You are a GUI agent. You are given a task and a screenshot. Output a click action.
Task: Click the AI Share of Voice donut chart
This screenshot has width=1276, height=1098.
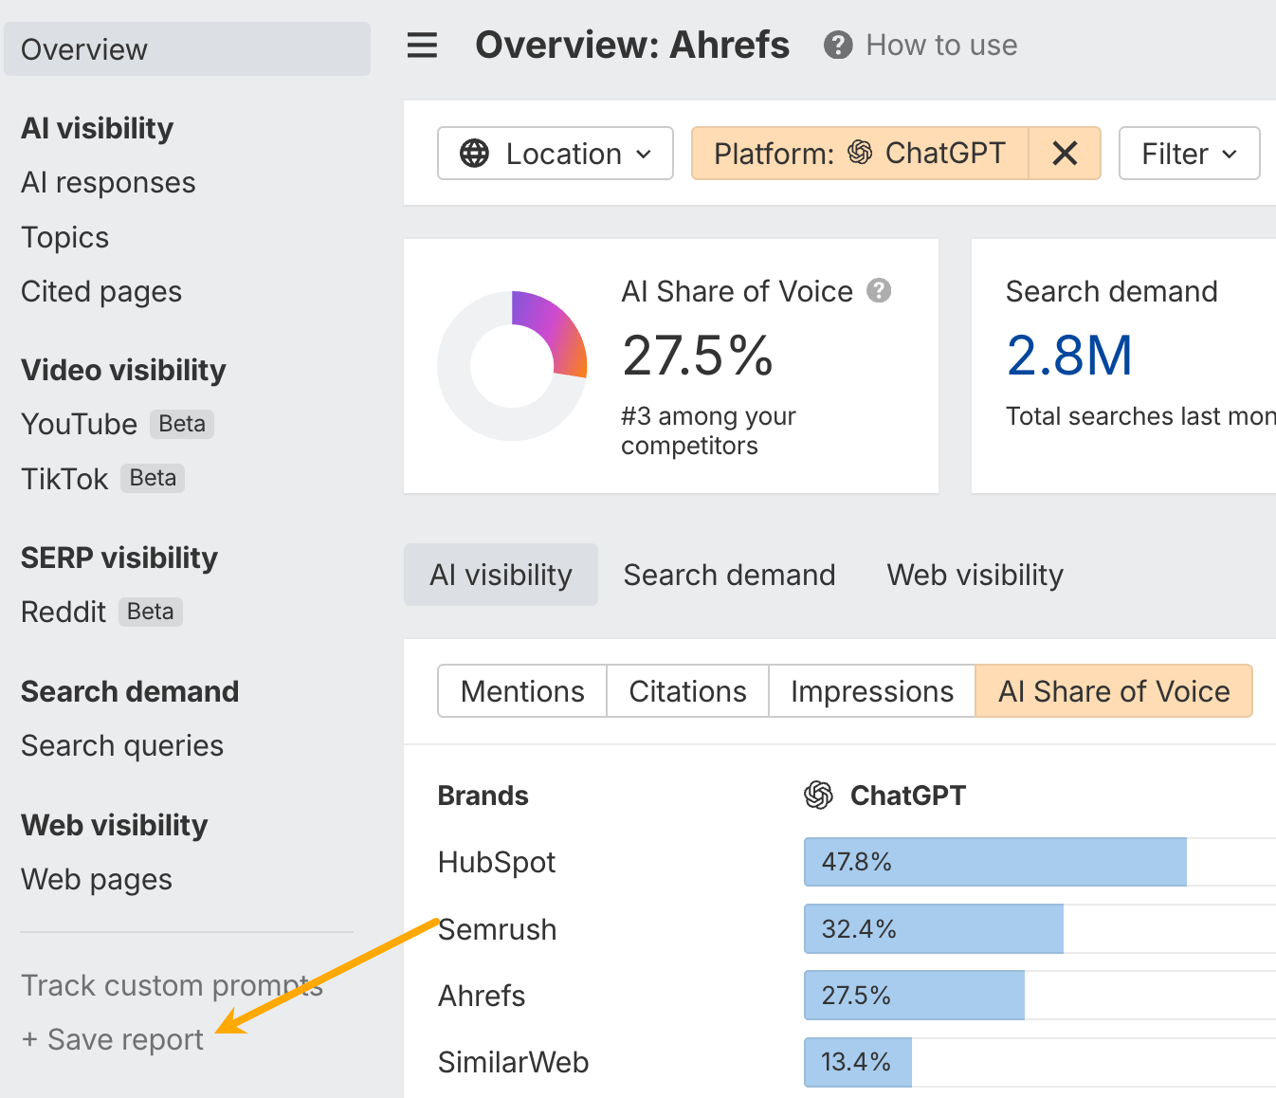[512, 366]
